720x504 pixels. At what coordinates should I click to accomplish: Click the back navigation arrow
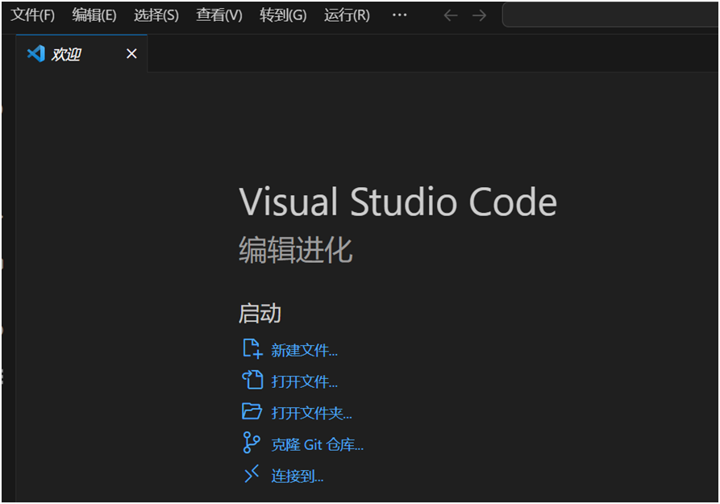pos(451,15)
